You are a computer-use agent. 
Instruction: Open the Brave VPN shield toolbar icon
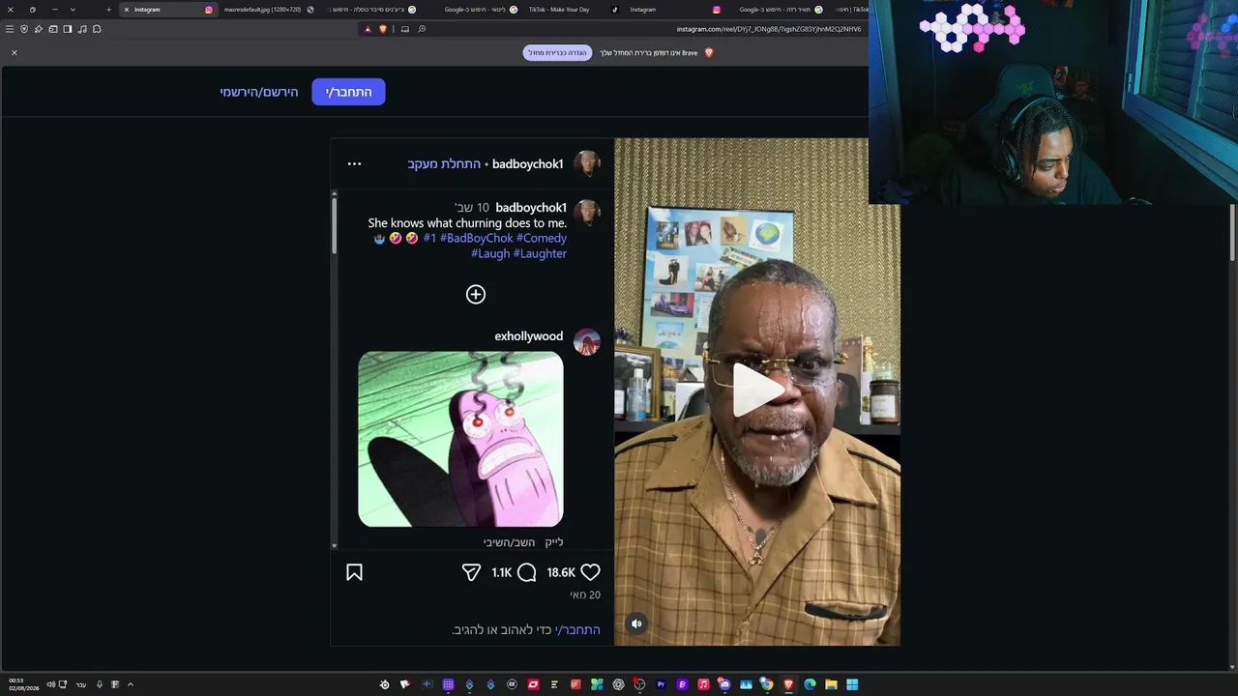[24, 29]
